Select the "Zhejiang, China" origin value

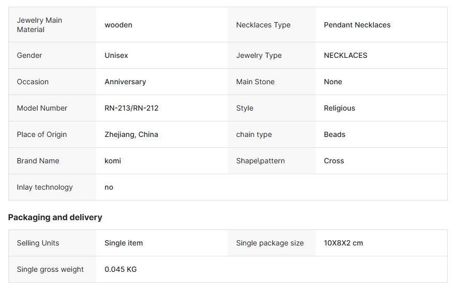click(x=131, y=134)
